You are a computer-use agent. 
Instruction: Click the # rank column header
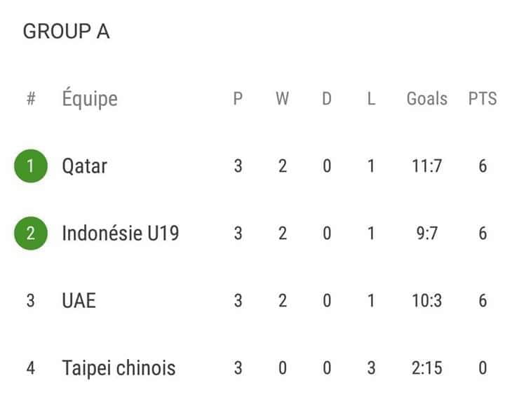(x=30, y=99)
